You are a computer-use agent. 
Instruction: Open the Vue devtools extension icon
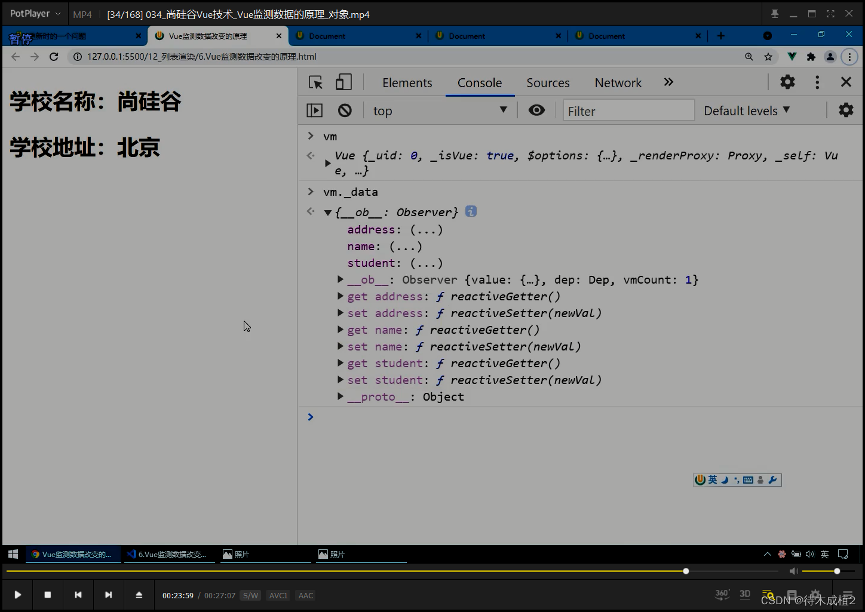(x=792, y=57)
